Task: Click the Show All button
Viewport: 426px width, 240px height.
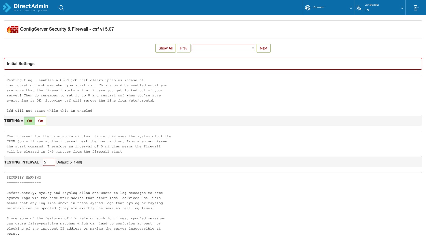Action: 166,48
